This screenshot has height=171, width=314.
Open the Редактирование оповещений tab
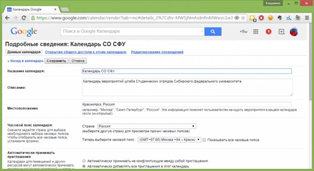coord(157,52)
